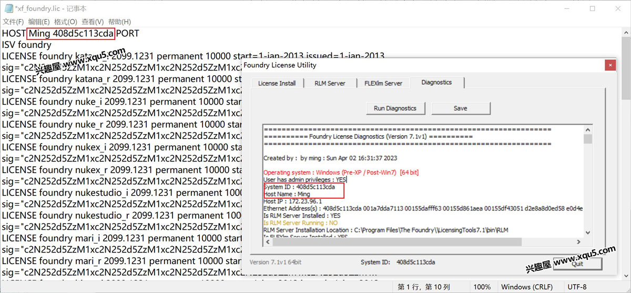Click the 'Ethernet Address(s)' diagnostics line

pos(423,209)
